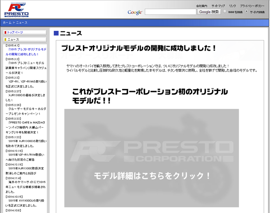Image resolution: width=270 pixels, height=213 pixels.
Task: Open news 2015年 XJR1300Cの取り扱いを改めて決定
Action: coord(26,144)
